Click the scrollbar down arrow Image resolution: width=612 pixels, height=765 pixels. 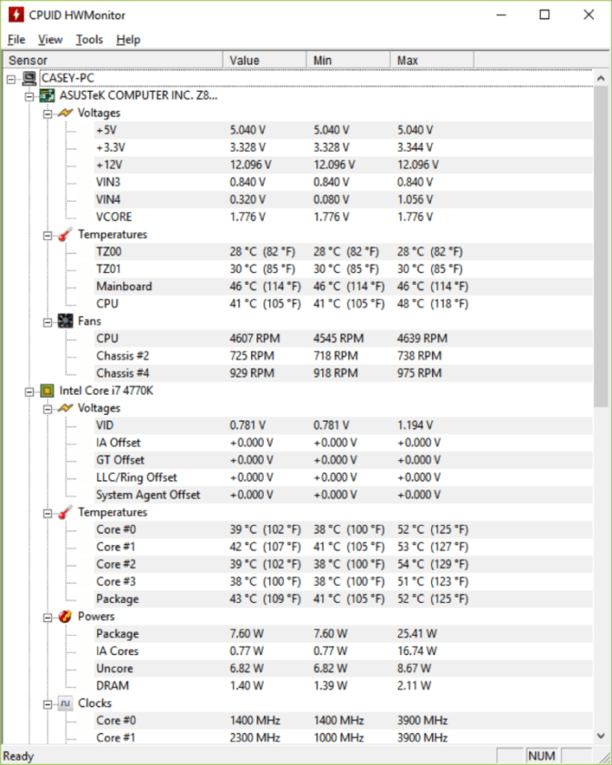click(601, 736)
